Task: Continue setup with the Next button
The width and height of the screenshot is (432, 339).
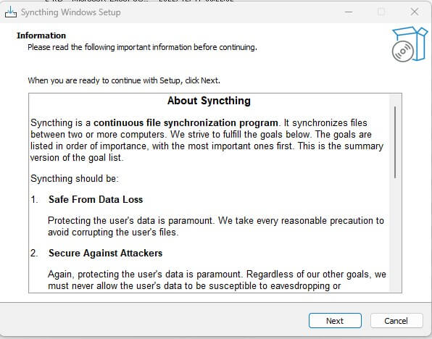Action: pos(335,321)
